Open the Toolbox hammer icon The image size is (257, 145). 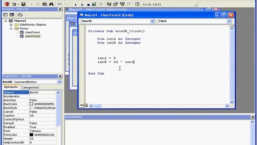click(128, 4)
